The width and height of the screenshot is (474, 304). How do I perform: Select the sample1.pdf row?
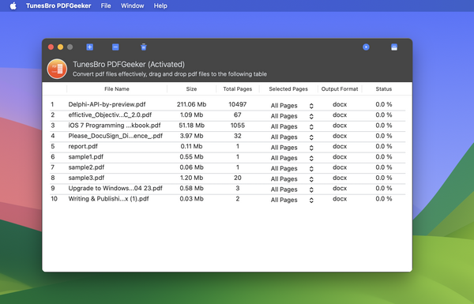[x=228, y=157]
